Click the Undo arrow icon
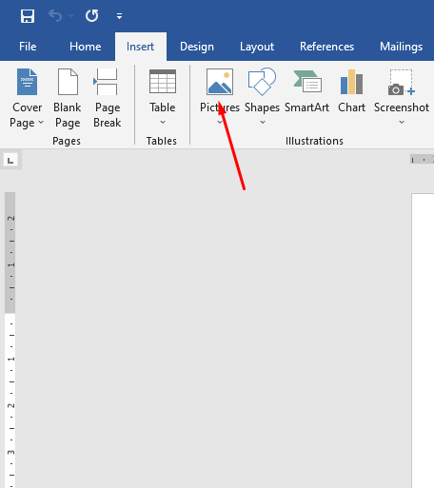The image size is (434, 488). click(x=55, y=15)
